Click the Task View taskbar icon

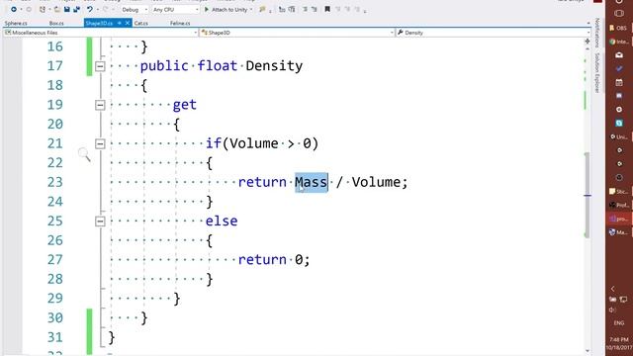point(619,13)
